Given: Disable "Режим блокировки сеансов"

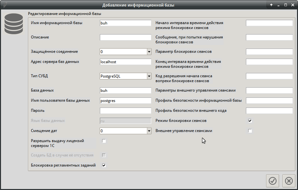Looking at the screenshot, I should point(250,121).
